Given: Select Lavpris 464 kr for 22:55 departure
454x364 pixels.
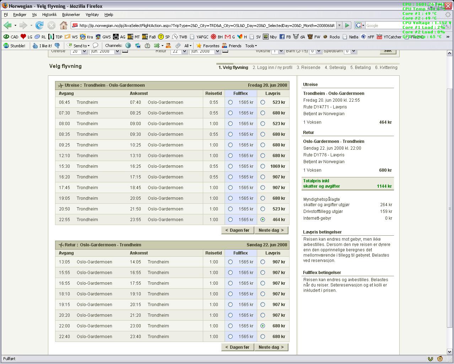Looking at the screenshot, I should point(263,219).
